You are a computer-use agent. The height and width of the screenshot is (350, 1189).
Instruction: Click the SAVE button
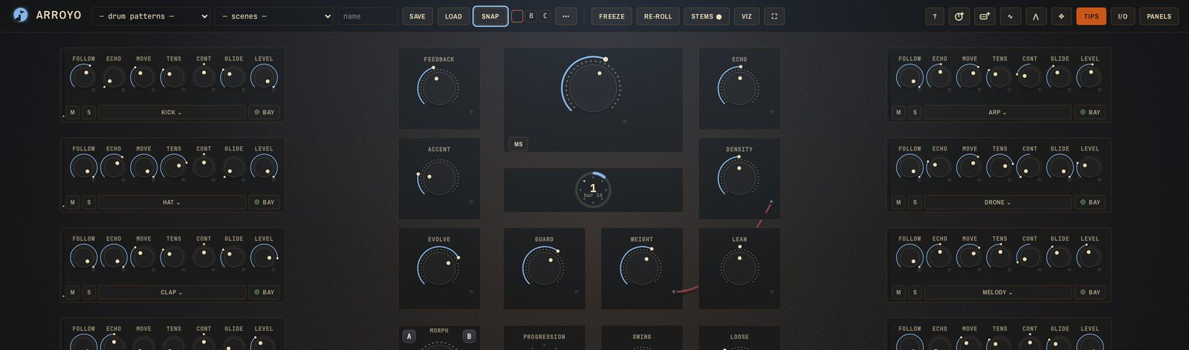(x=418, y=16)
